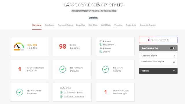The height and width of the screenshot is (104, 185).
Task: Click the ATO Tax Default count
Action: pyautogui.click(x=20, y=69)
